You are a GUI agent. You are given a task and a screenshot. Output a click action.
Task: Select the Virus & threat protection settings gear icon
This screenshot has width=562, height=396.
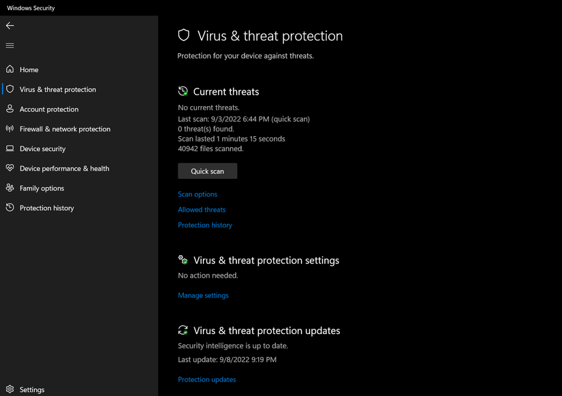tap(182, 259)
